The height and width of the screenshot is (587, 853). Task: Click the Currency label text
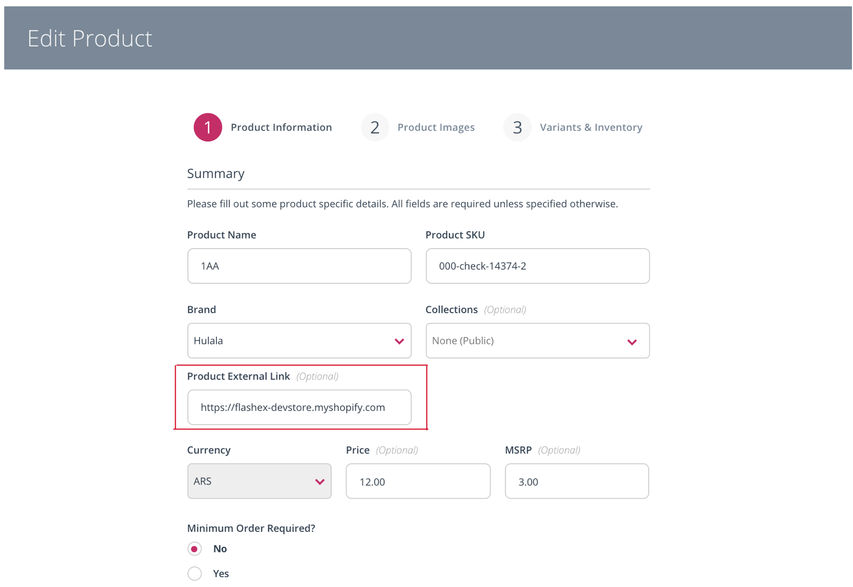click(x=209, y=450)
